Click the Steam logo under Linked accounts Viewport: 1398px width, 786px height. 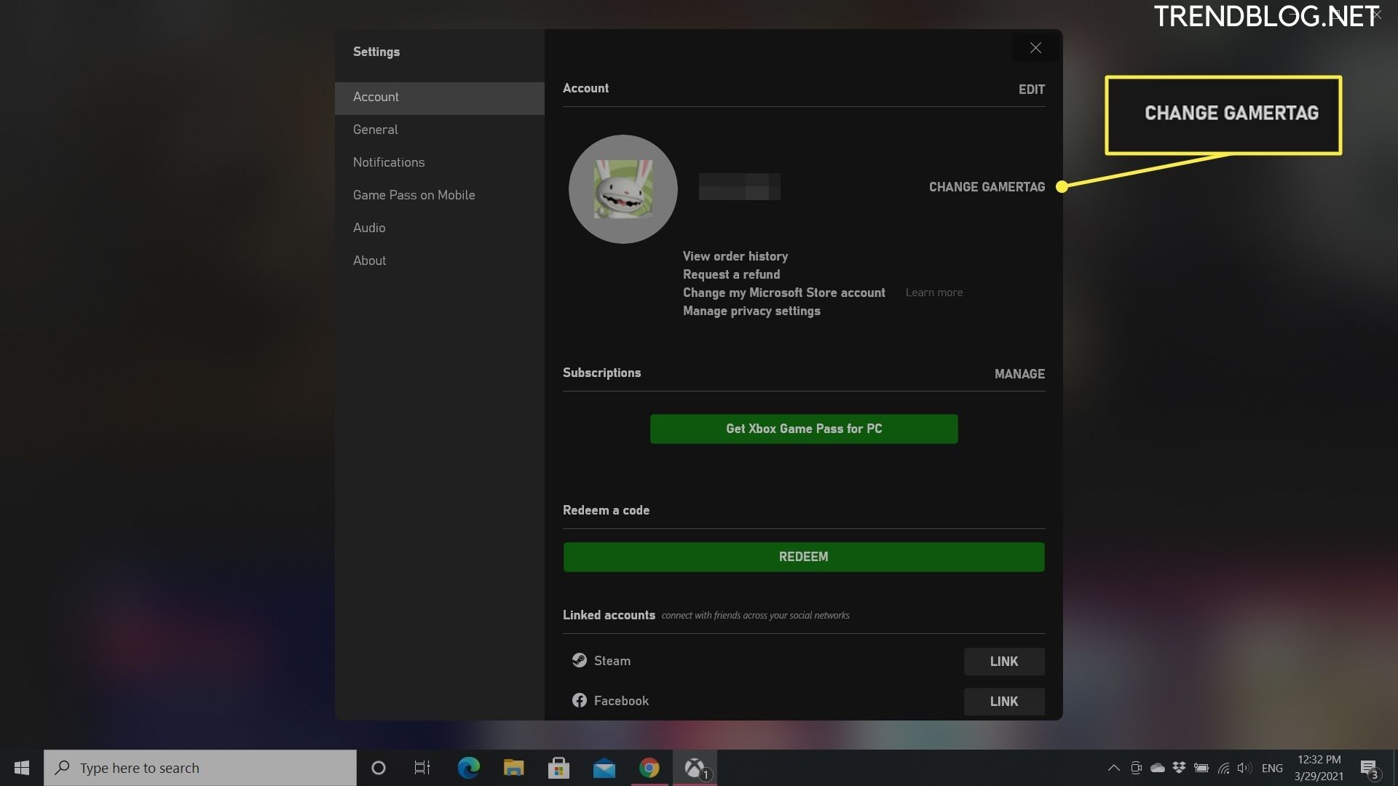[579, 660]
